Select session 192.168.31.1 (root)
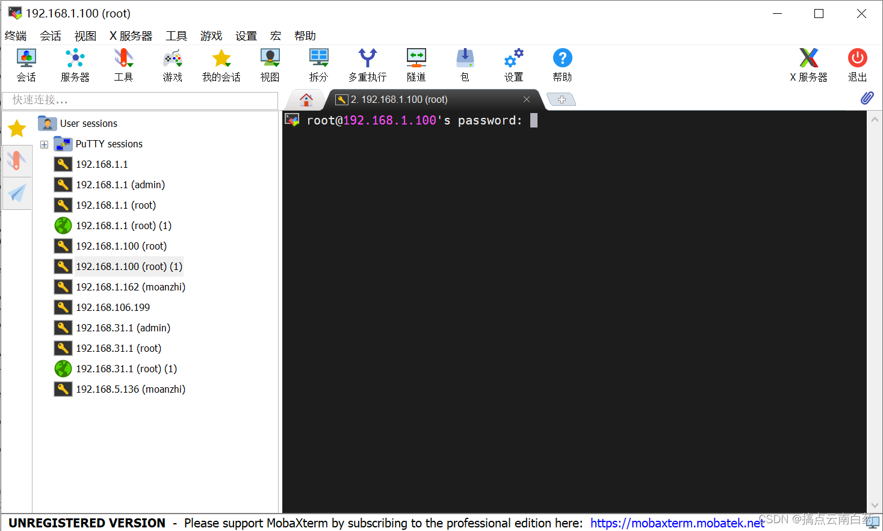The width and height of the screenshot is (883, 531). 119,348
